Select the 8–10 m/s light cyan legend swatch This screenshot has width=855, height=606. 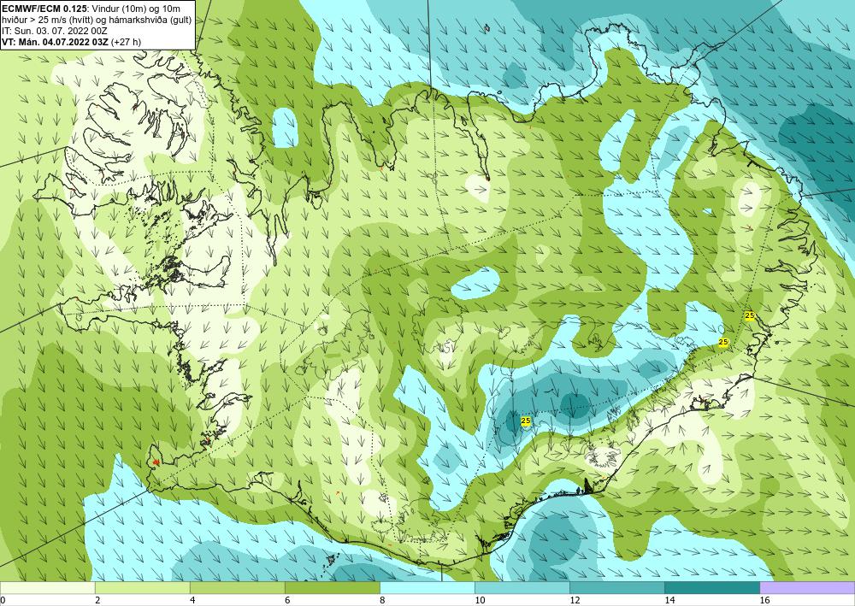point(427,587)
